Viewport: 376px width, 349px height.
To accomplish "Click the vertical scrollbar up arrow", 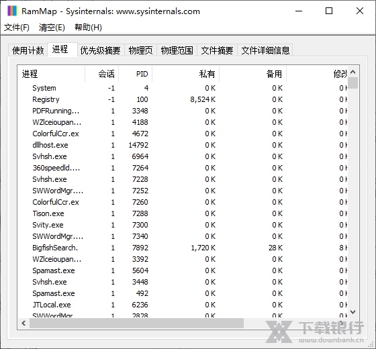I will [352, 72].
